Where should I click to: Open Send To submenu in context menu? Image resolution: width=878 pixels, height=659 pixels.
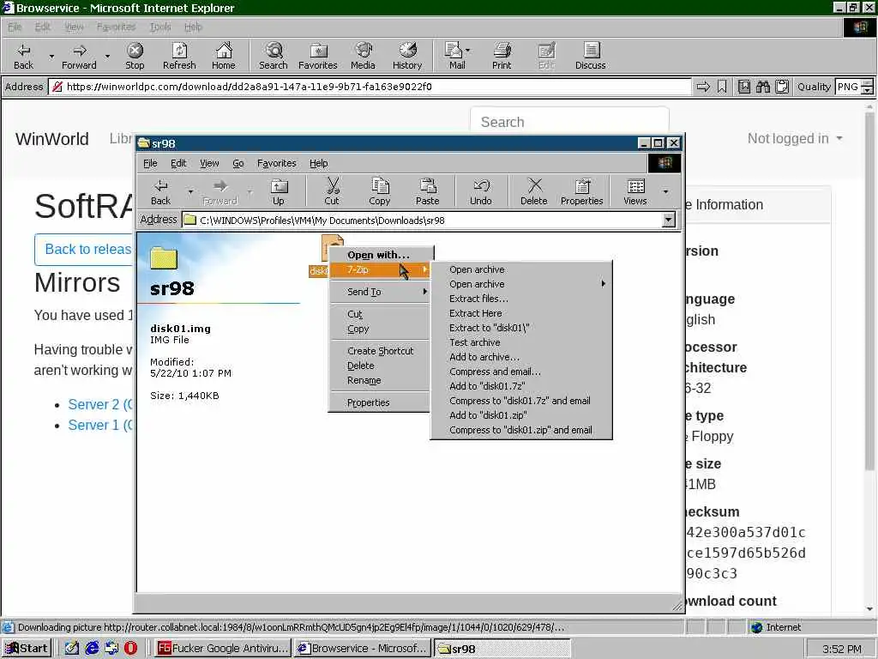[380, 292]
